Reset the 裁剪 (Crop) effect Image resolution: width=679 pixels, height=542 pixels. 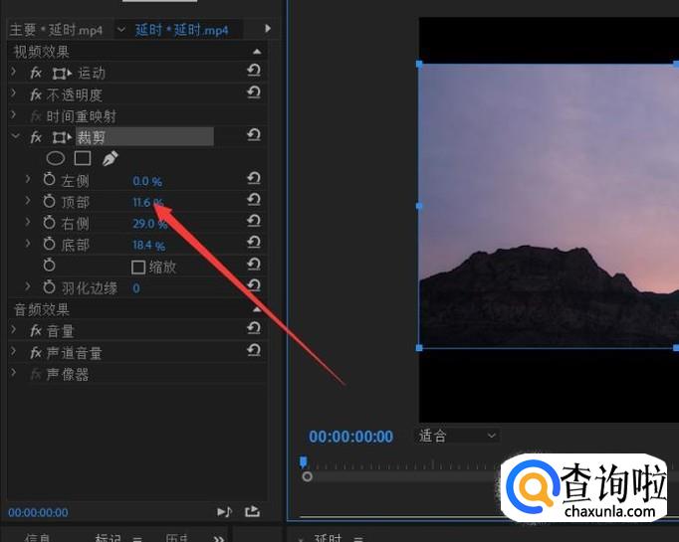pos(254,135)
